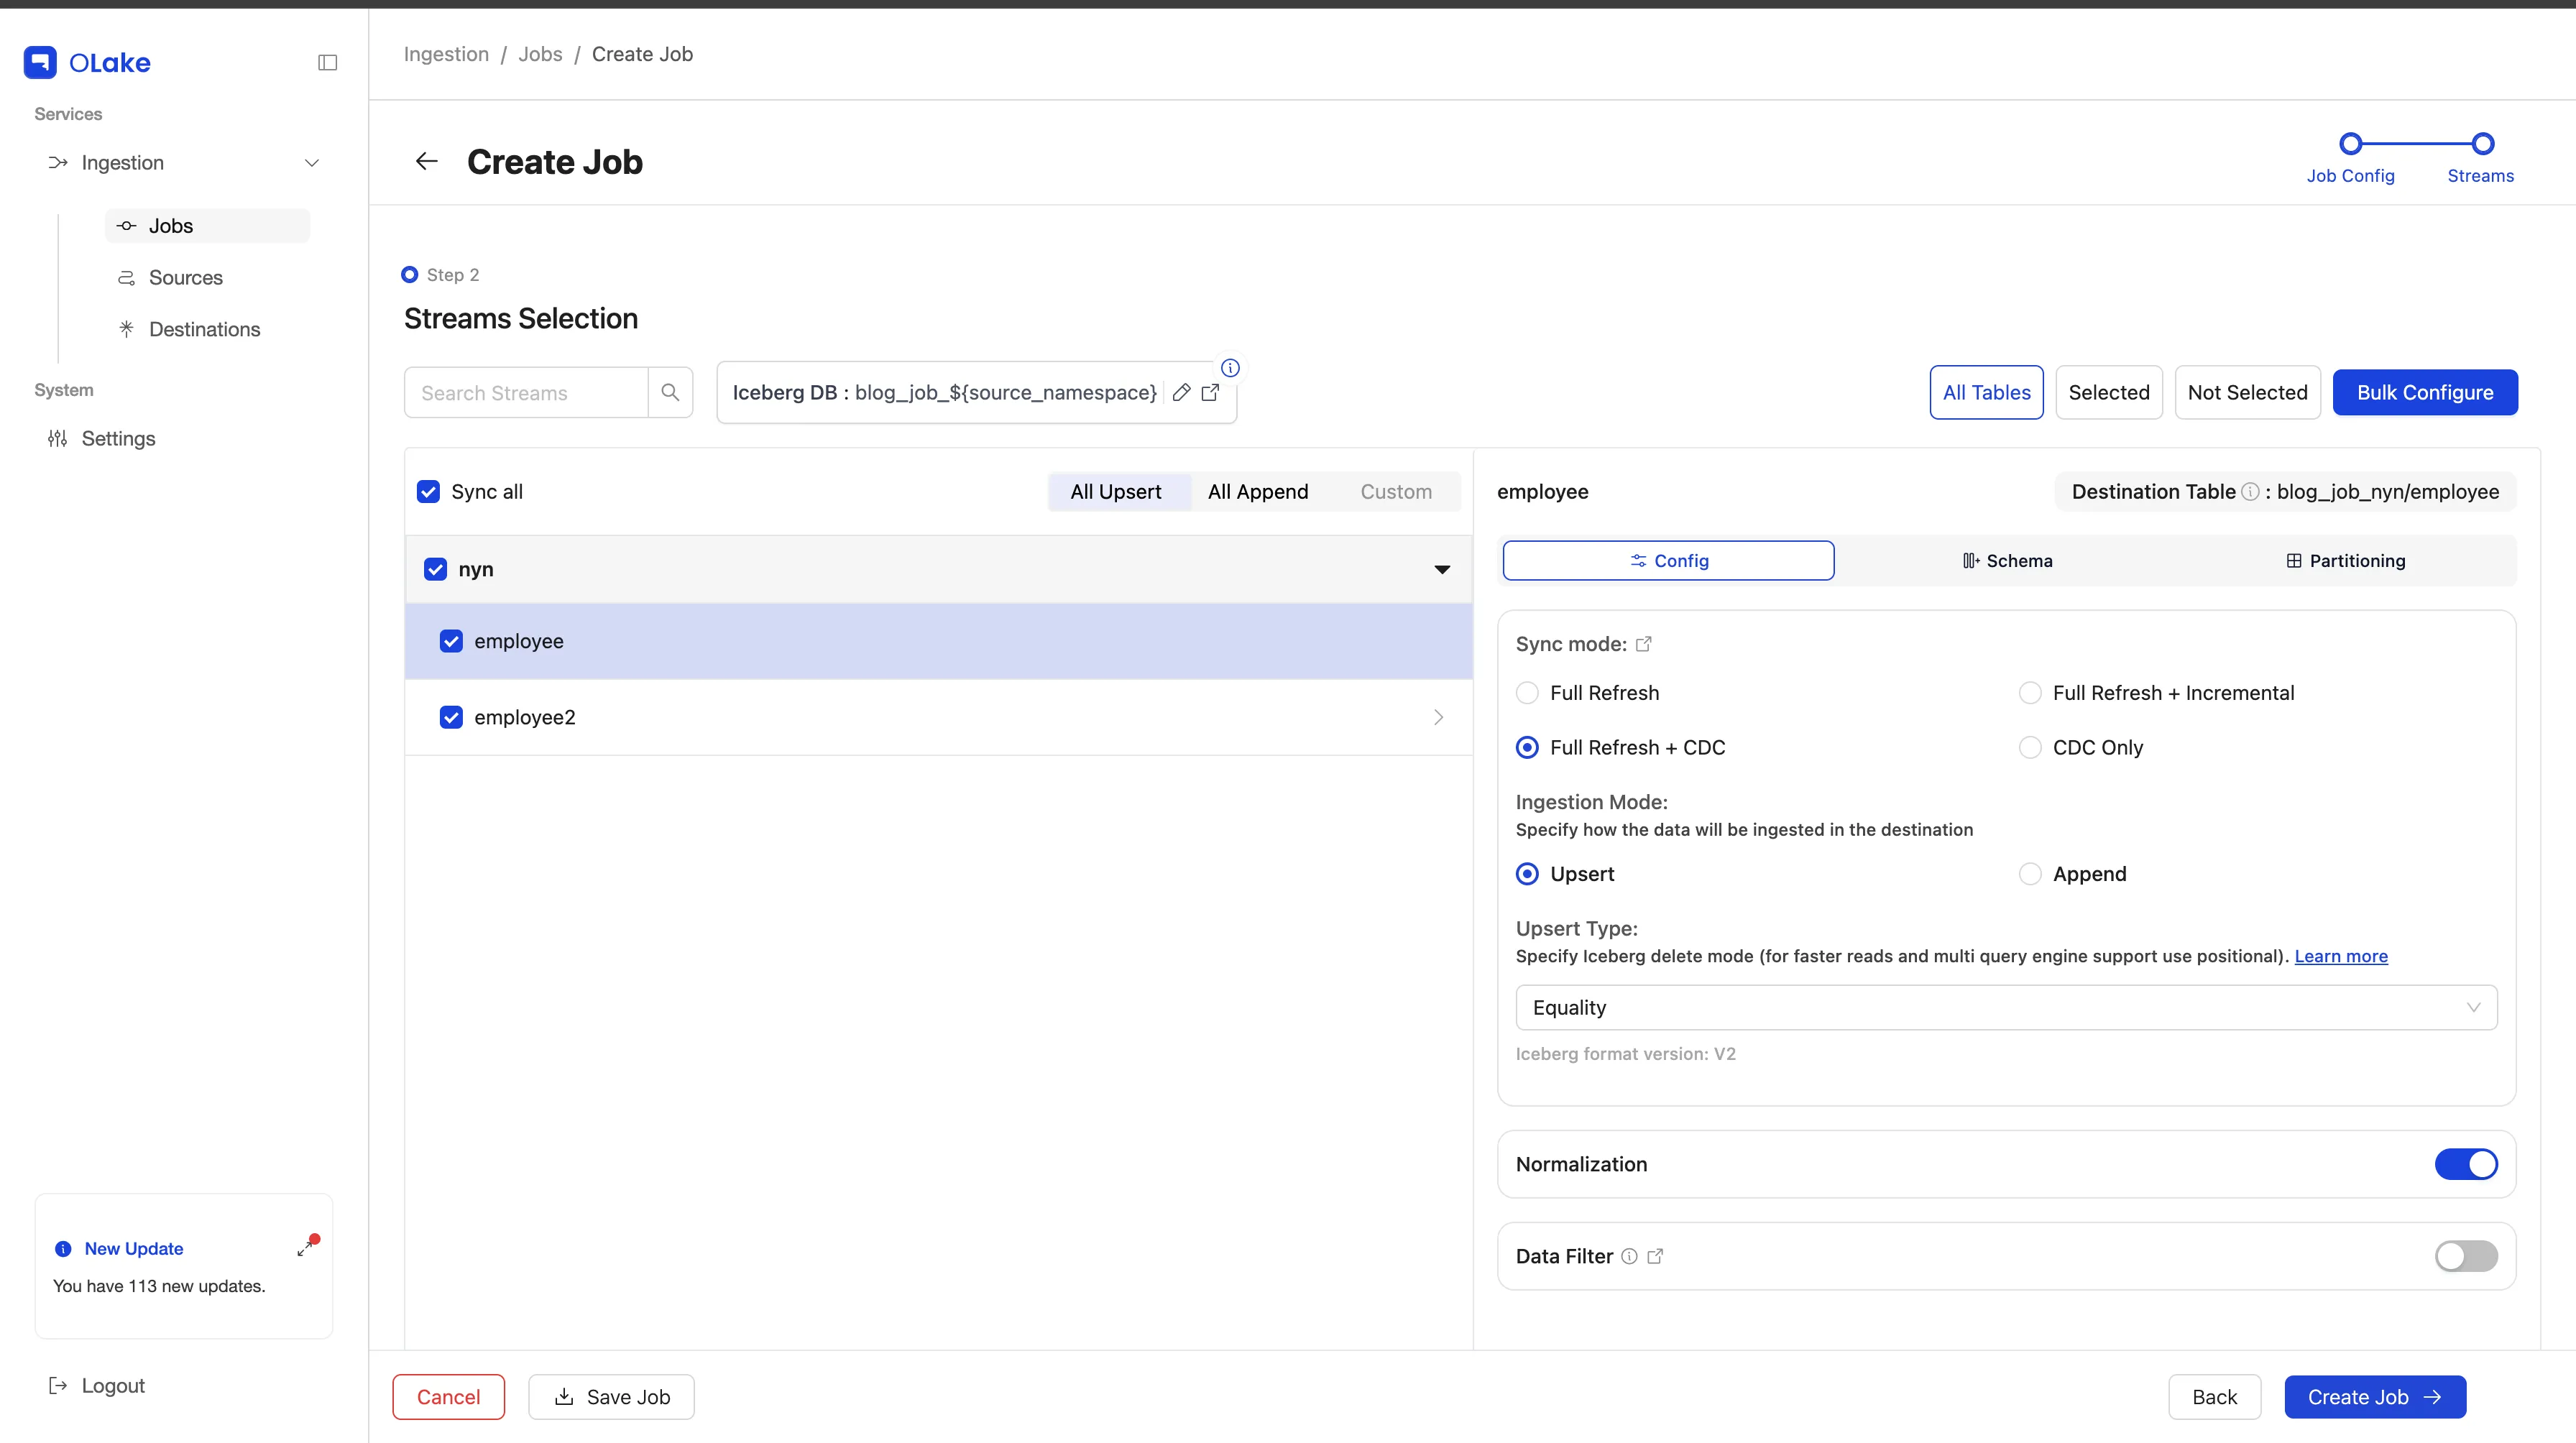Collapse the Ingestion menu chevron

coord(312,162)
